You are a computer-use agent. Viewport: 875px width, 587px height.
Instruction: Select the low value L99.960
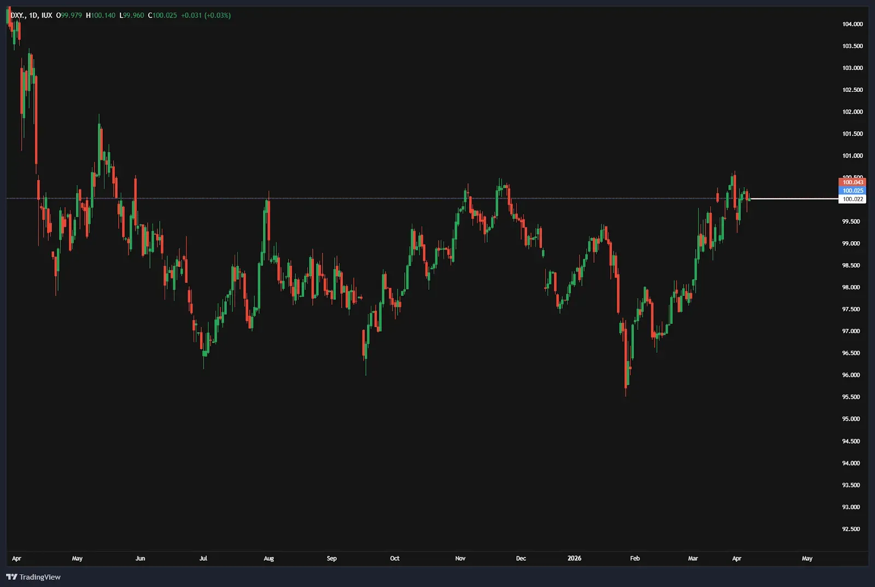pyautogui.click(x=132, y=15)
